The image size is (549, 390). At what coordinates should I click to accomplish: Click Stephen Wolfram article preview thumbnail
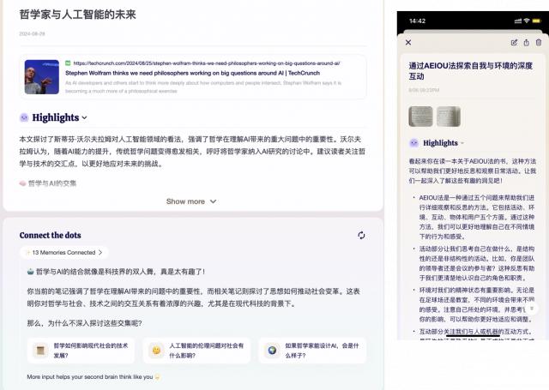(x=41, y=76)
